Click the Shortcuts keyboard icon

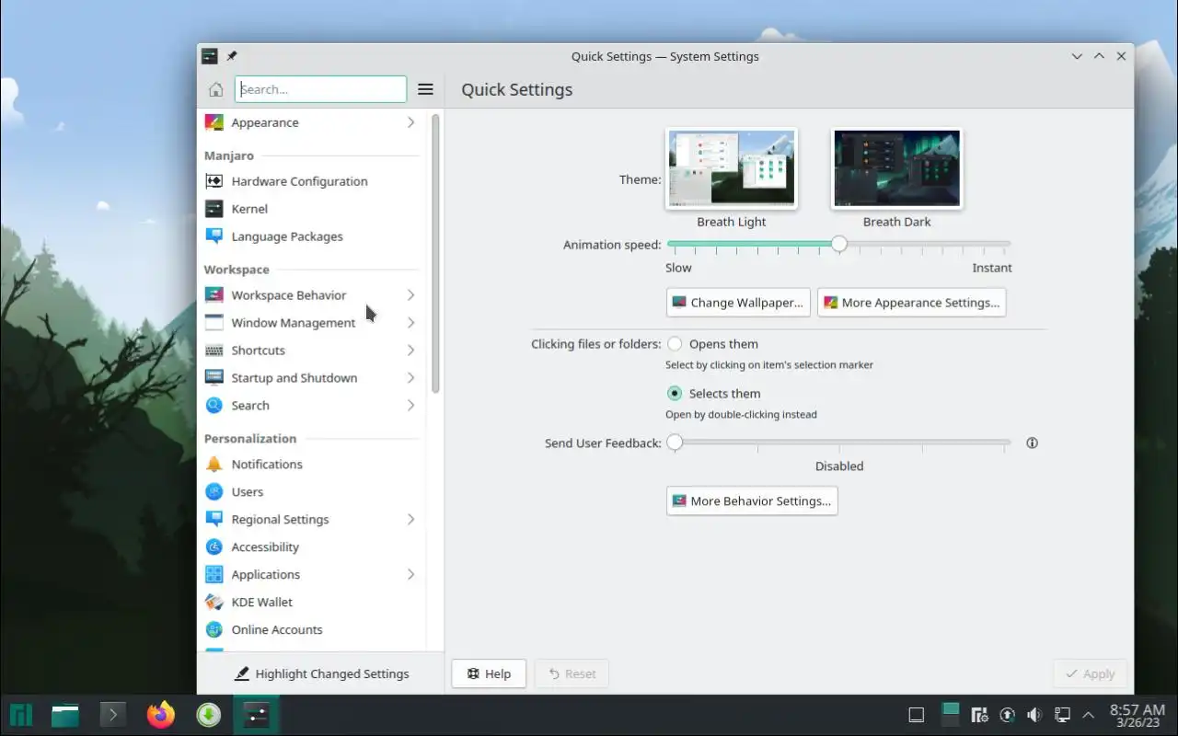click(x=214, y=351)
